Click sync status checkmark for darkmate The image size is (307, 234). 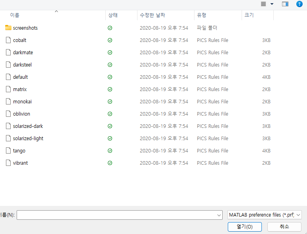(x=110, y=52)
